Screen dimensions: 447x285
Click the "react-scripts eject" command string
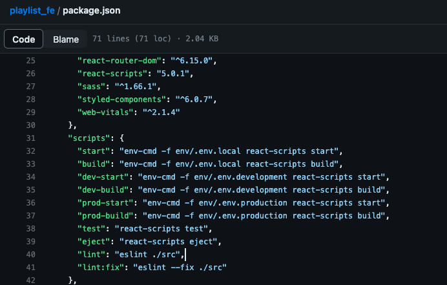point(169,242)
